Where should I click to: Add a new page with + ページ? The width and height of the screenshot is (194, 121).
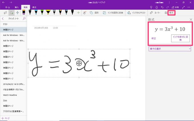click(6, 118)
